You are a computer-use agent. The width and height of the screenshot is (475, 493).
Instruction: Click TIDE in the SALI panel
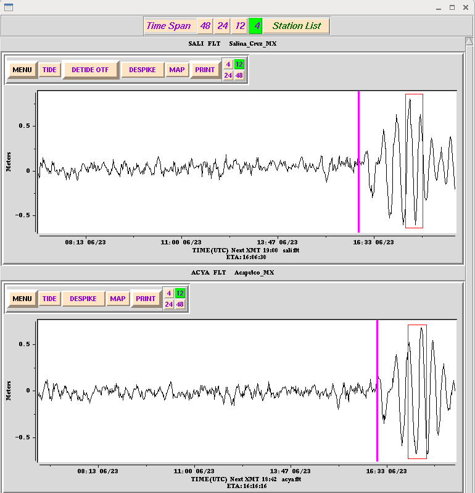tap(49, 70)
